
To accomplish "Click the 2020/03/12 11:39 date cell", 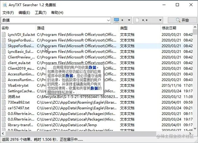I will [177, 97].
